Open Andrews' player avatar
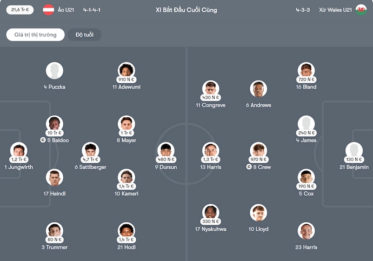373x261 pixels. click(258, 89)
